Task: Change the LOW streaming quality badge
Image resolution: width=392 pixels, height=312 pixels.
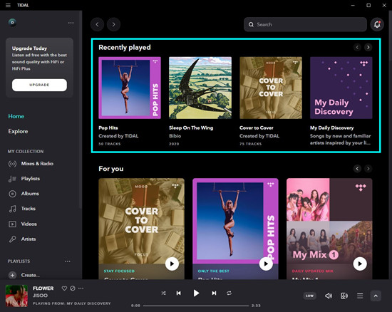Action: point(309,296)
